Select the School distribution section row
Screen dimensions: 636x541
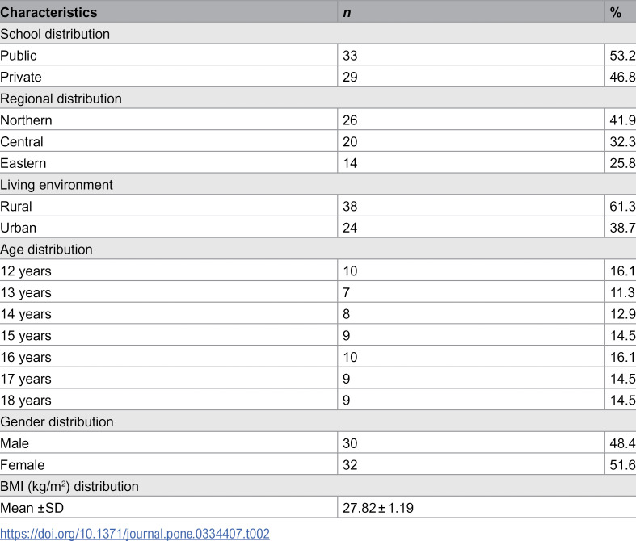coord(318,34)
